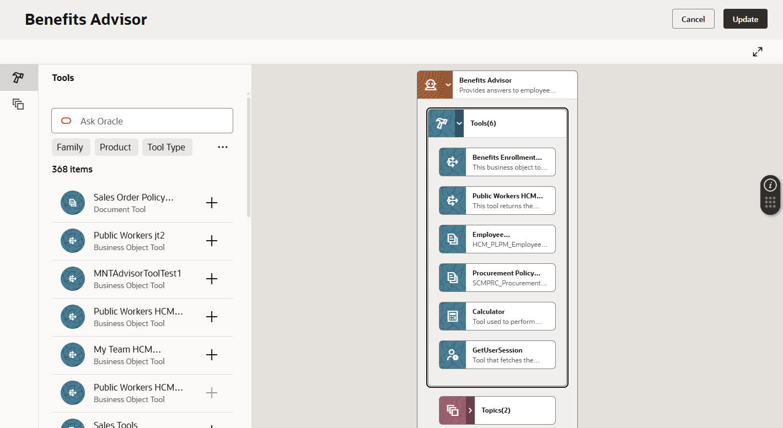Click Topics(2) group label
Viewport: 783px width, 428px height.
(x=496, y=410)
